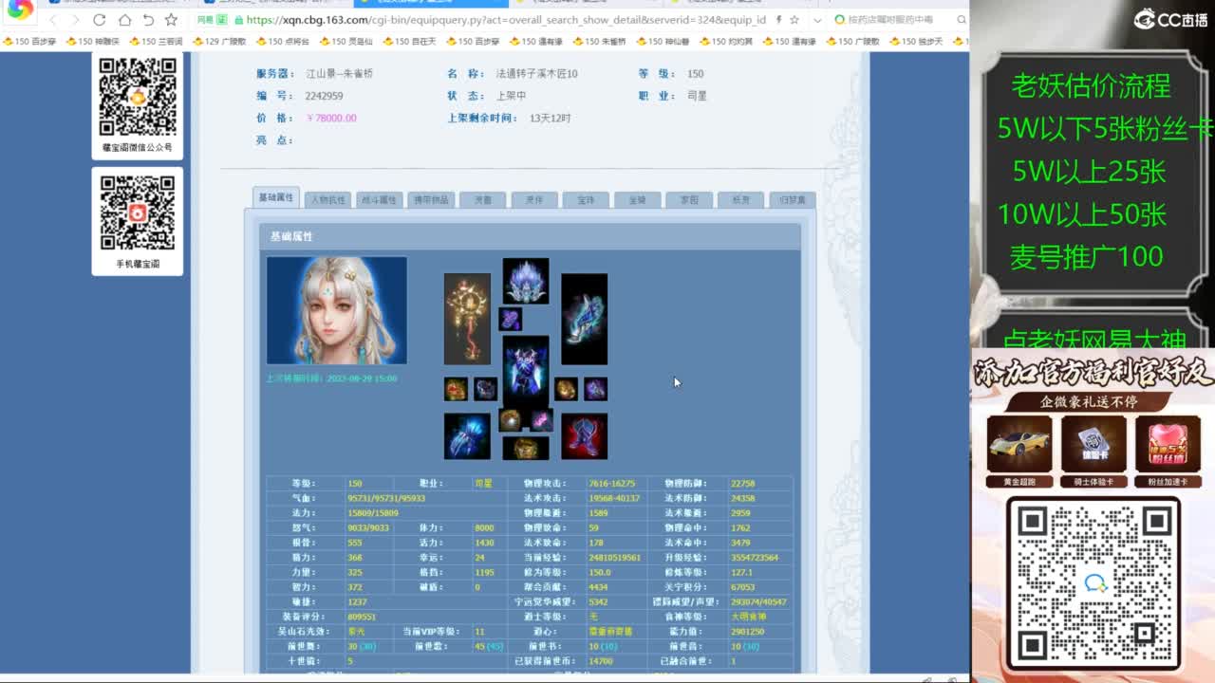Click the 装备评分 value 809551
Viewport: 1215px width, 683px height.
(362, 617)
